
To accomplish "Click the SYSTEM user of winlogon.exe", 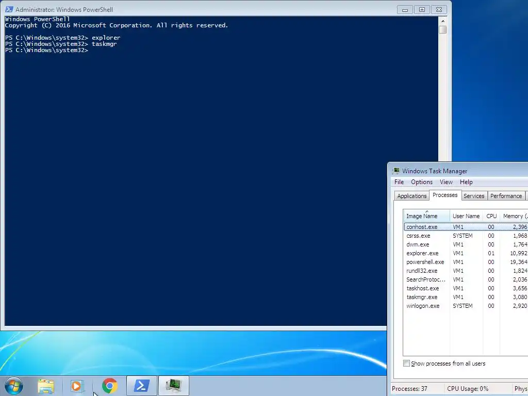I will coord(463,306).
